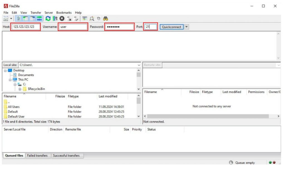Image resolution: width=285 pixels, height=170 pixels.
Task: Toggle the message log display
Action: click(19, 19)
